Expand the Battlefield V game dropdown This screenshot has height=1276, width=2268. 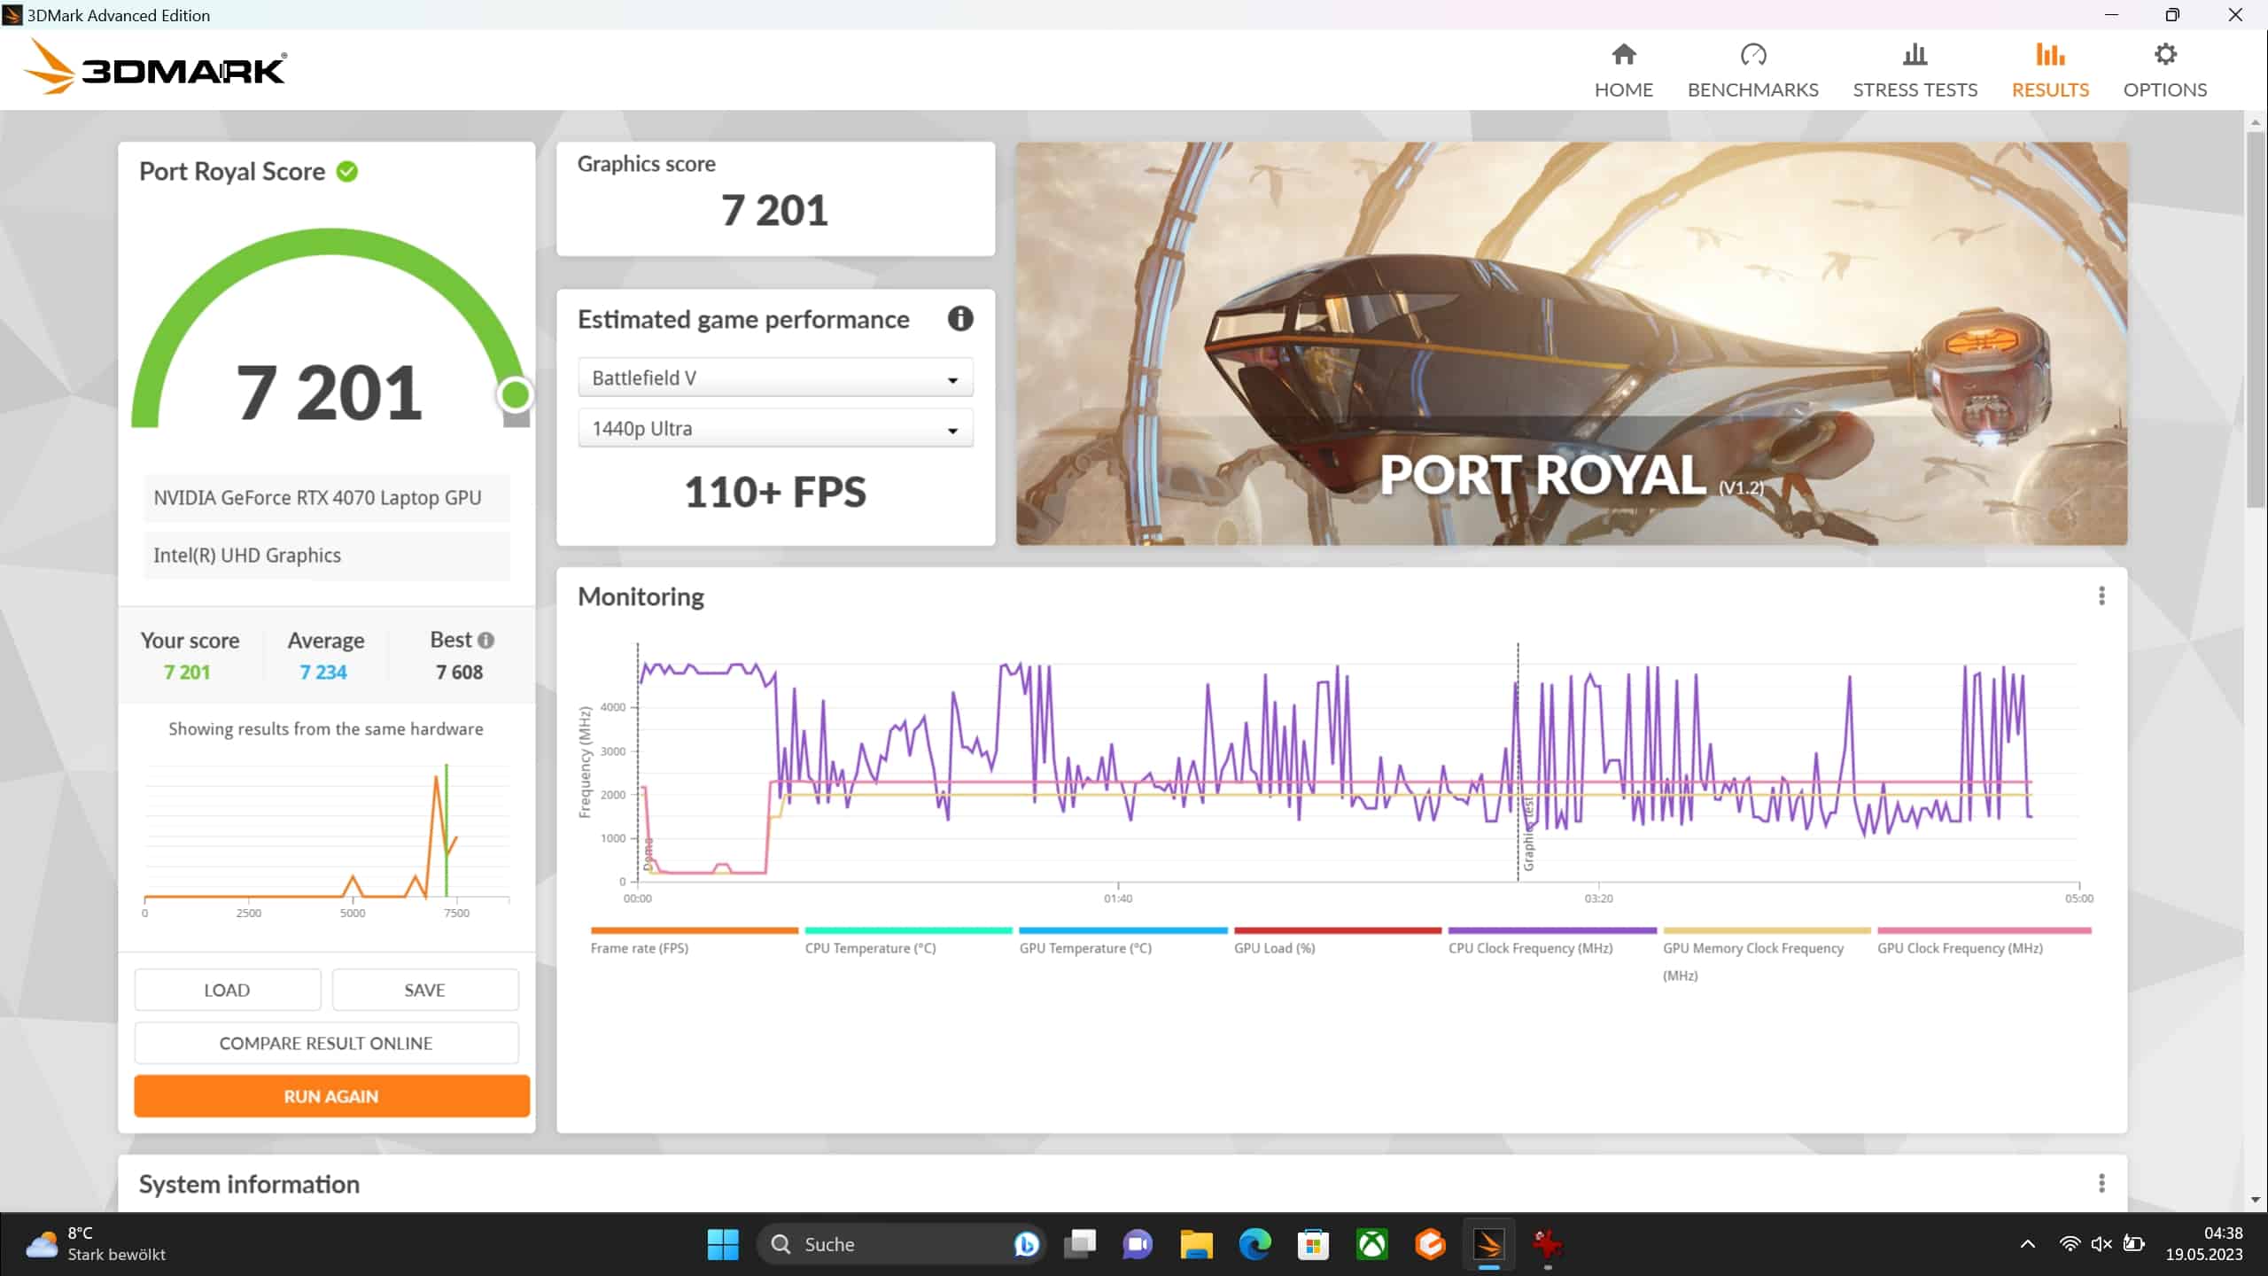coord(775,378)
